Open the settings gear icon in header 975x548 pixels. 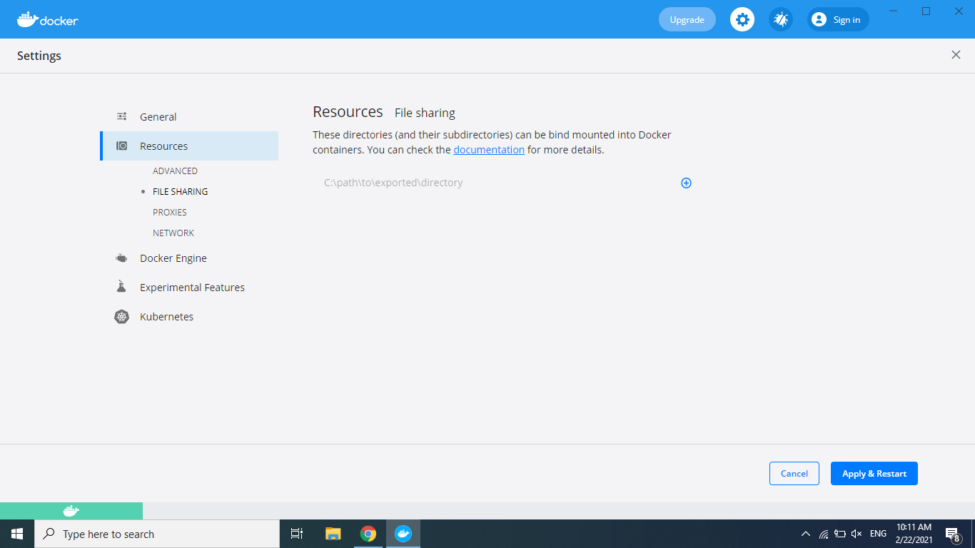click(x=742, y=19)
